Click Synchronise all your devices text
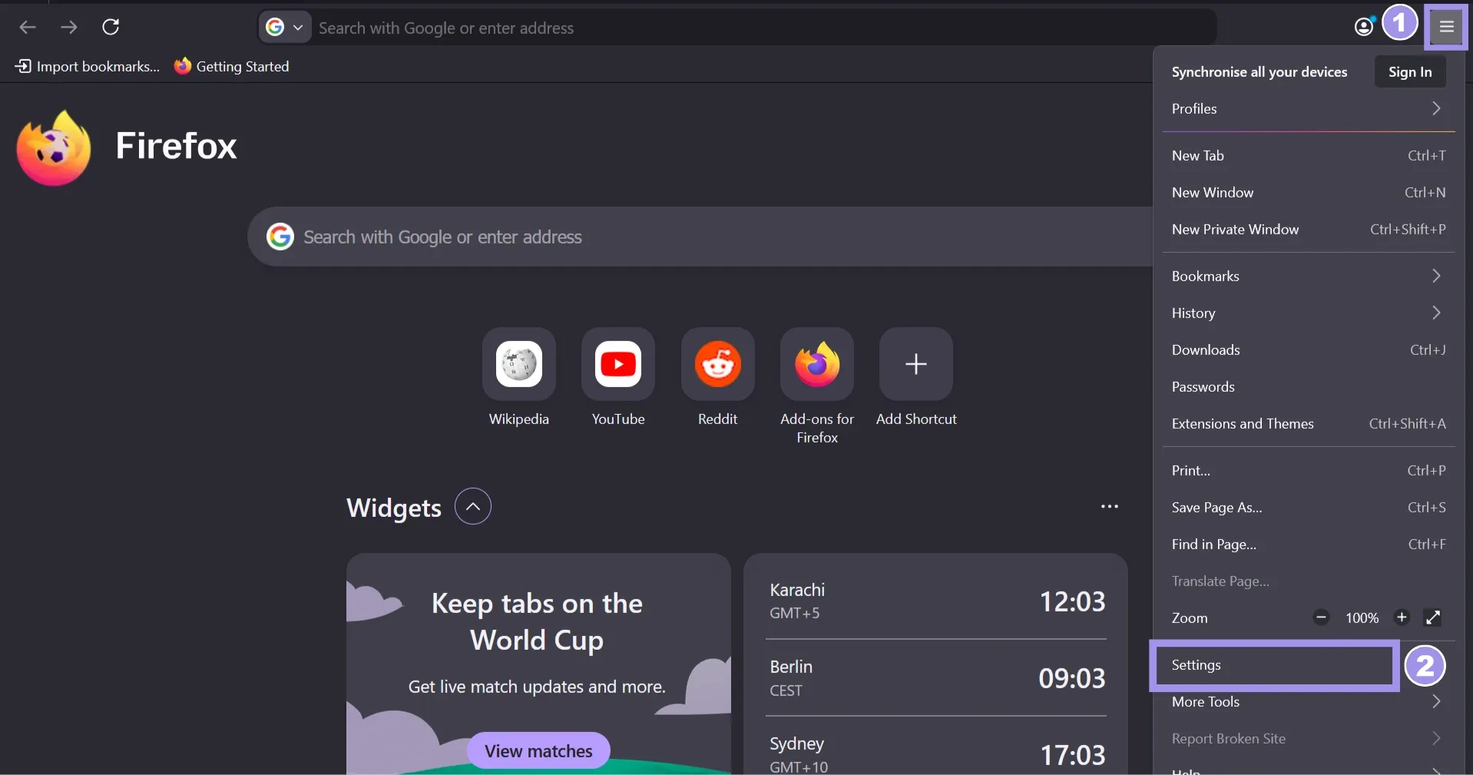The height and width of the screenshot is (775, 1473). (x=1259, y=71)
